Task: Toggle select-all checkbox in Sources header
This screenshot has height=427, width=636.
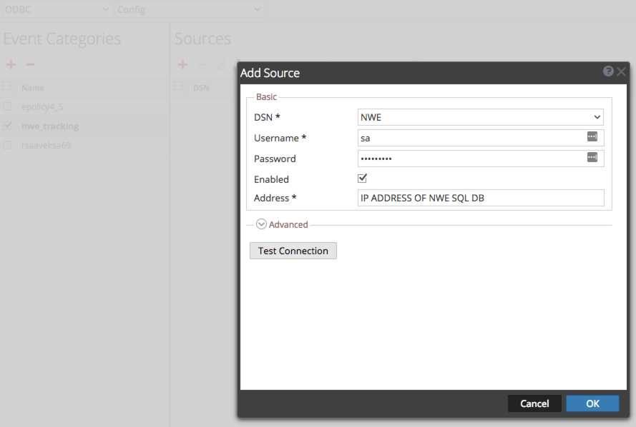Action: click(177, 86)
